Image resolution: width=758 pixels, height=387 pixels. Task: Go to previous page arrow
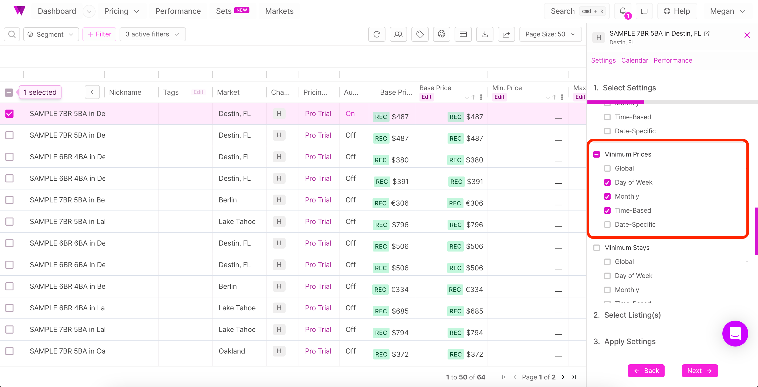coord(515,377)
